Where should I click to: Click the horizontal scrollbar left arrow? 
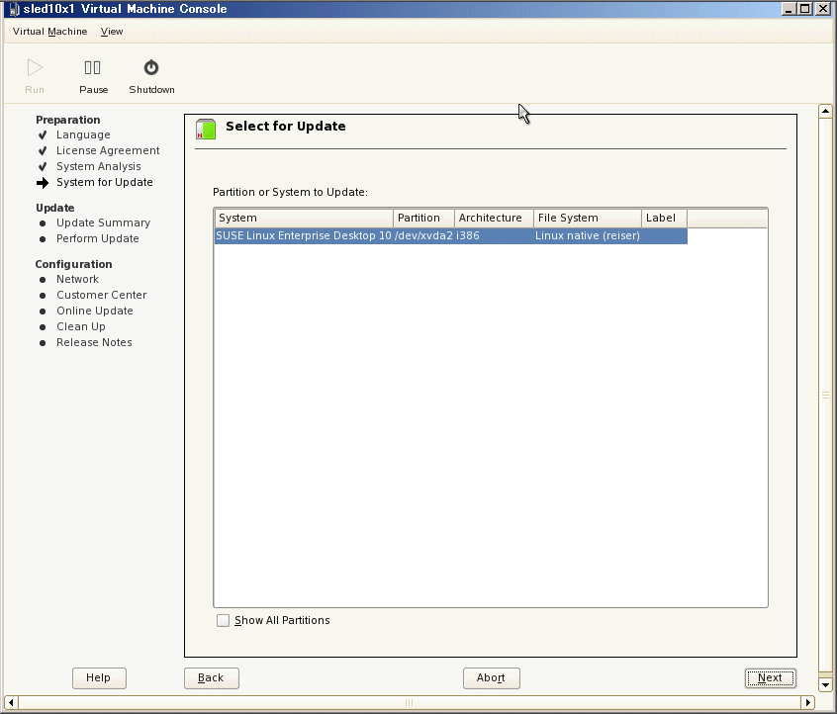coord(11,702)
